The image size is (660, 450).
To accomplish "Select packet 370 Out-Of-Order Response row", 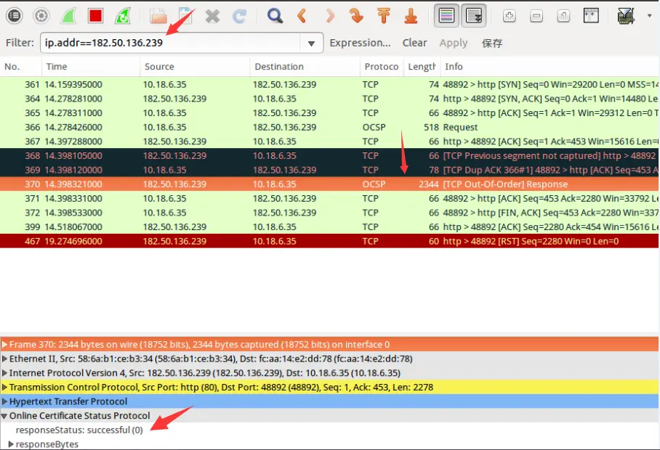I will 329,184.
